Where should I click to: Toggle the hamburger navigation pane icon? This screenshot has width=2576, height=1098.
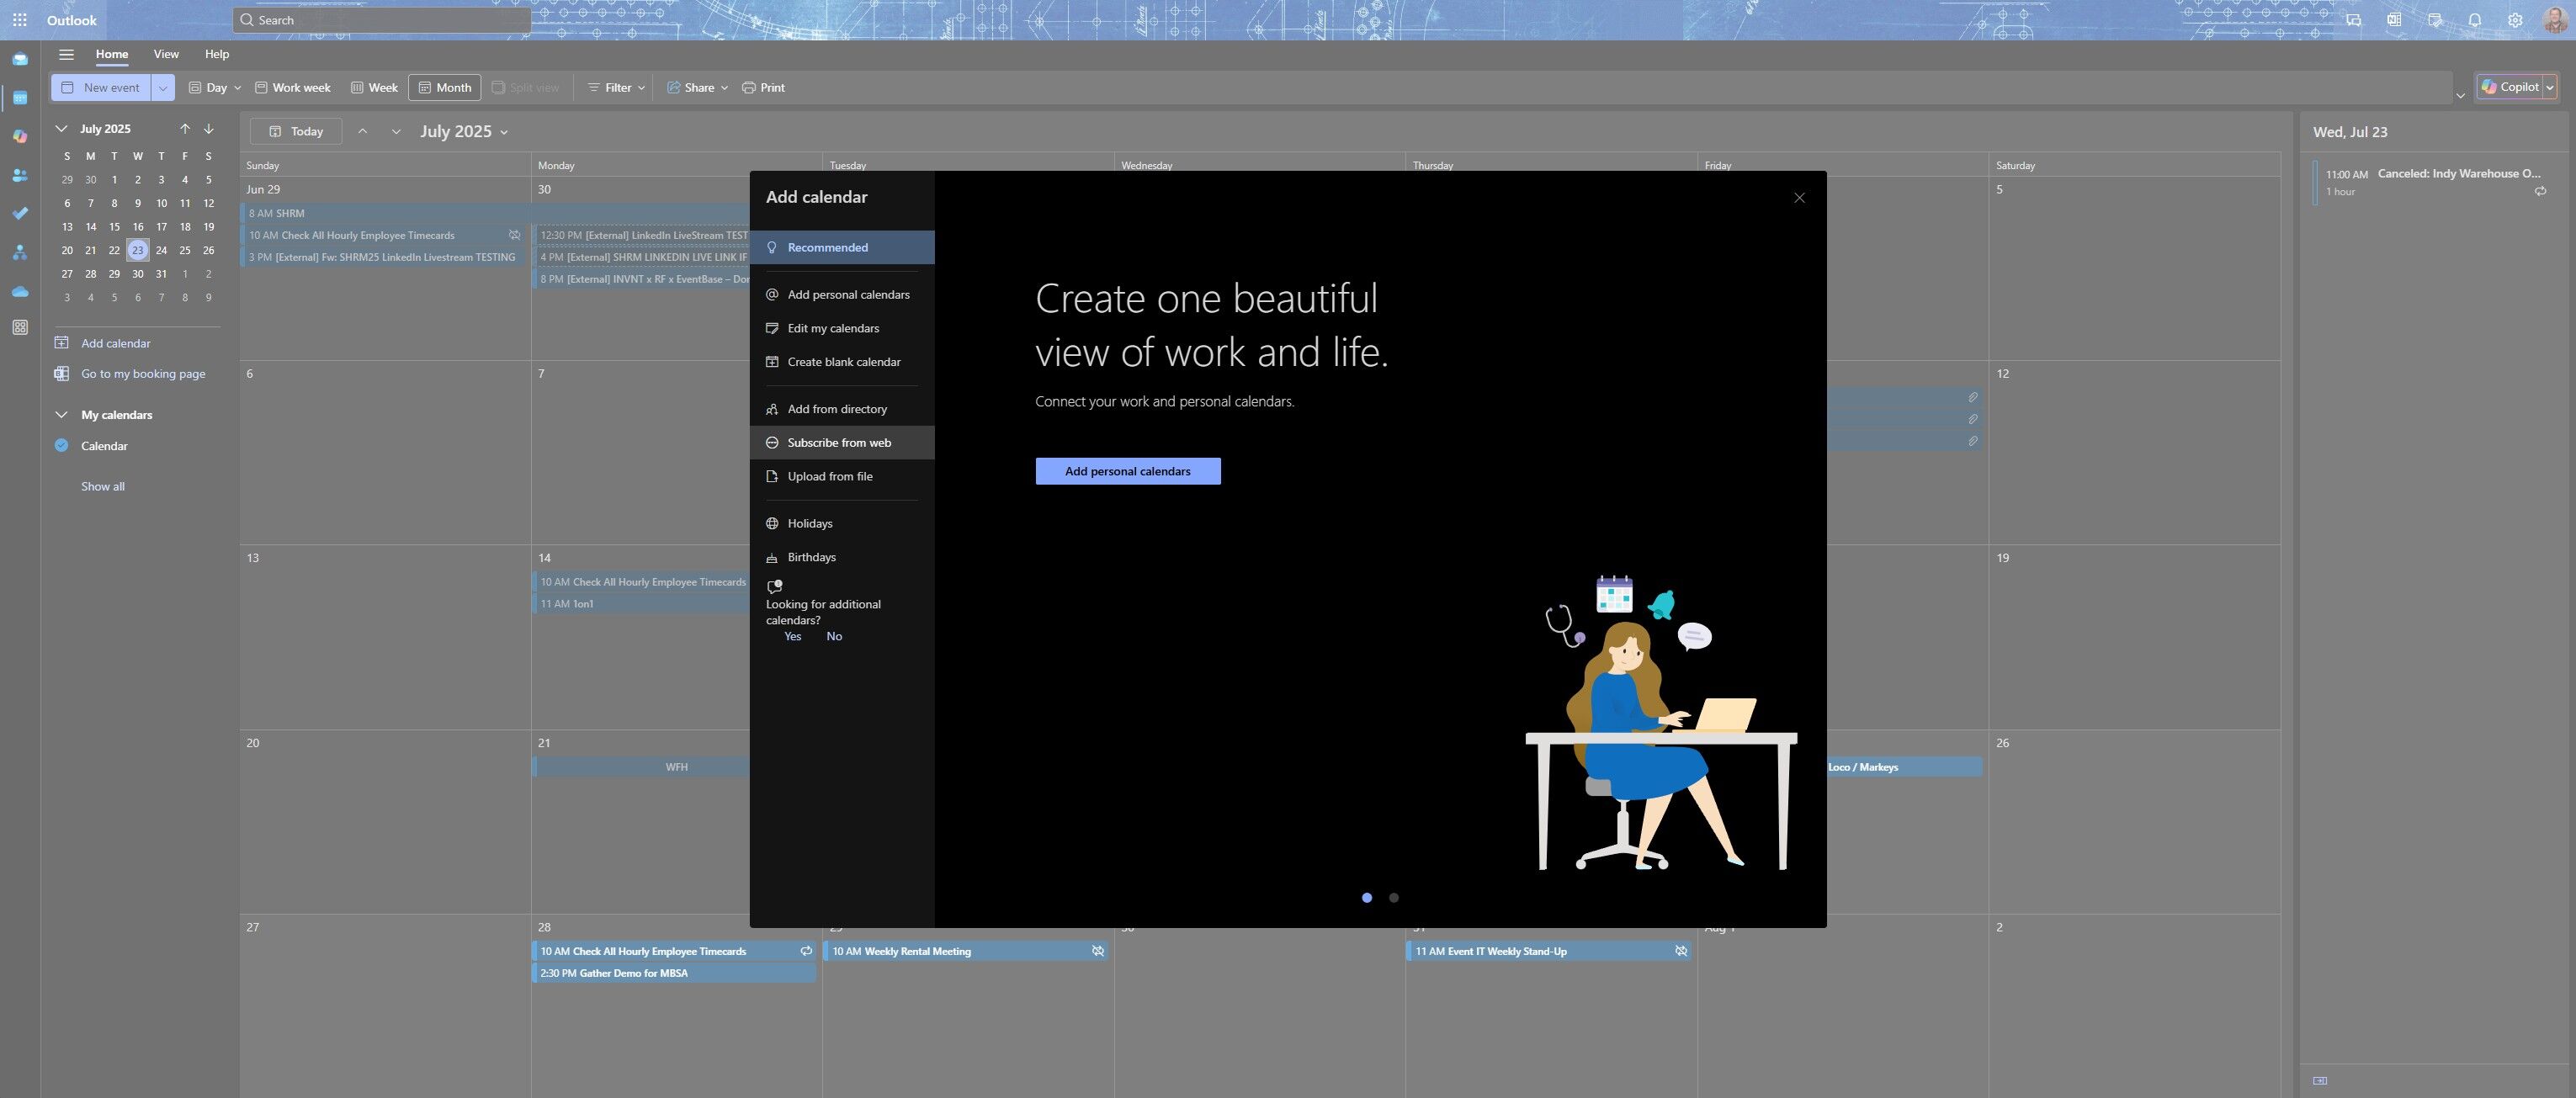66,55
